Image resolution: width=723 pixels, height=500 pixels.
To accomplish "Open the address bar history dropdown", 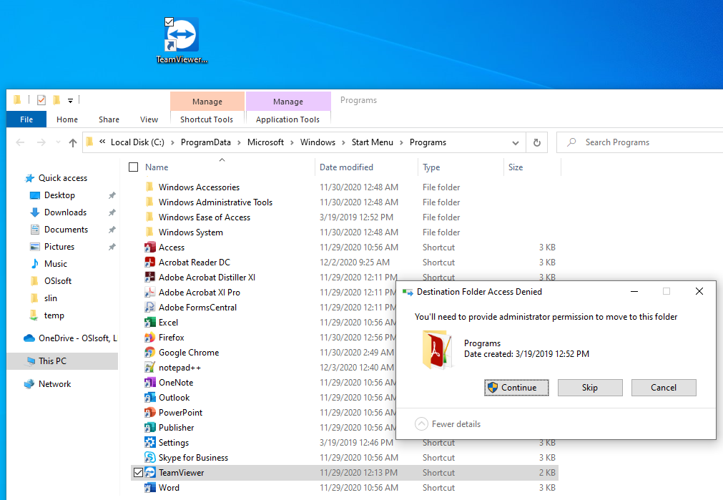I will [x=516, y=142].
